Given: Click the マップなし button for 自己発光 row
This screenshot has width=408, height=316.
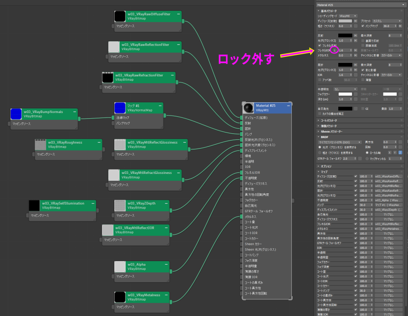Looking at the screenshot, I should pos(388,214).
